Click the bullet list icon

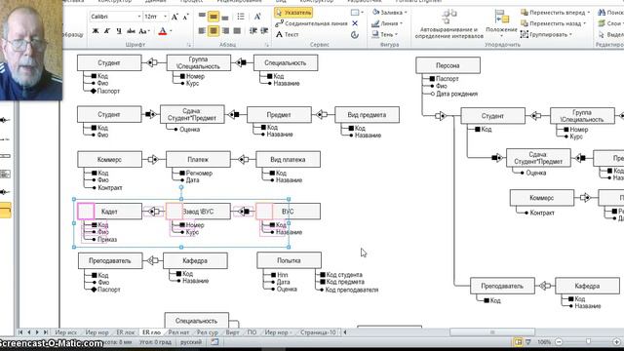click(x=241, y=17)
